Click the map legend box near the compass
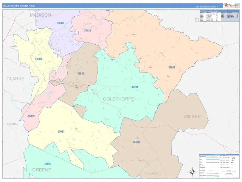Screen dimensions: 242x182 click(x=219, y=166)
